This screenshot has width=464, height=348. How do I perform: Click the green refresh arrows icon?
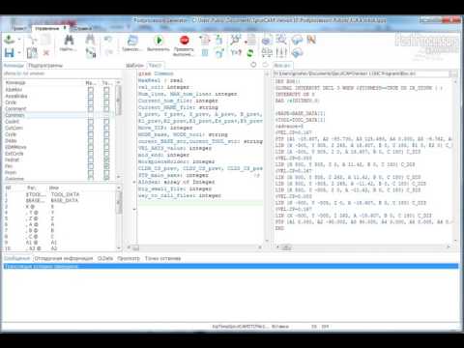coord(250,53)
